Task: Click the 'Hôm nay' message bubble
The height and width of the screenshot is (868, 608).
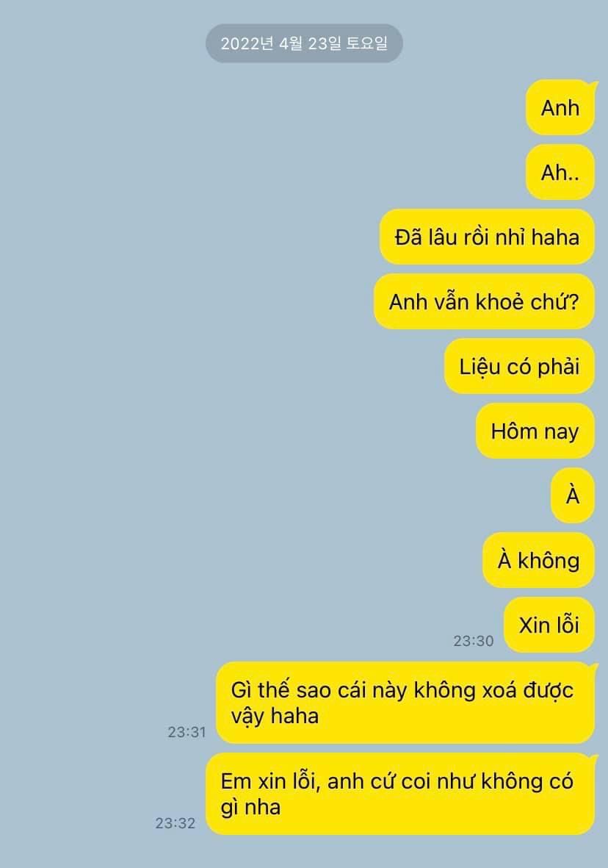Action: click(x=535, y=431)
